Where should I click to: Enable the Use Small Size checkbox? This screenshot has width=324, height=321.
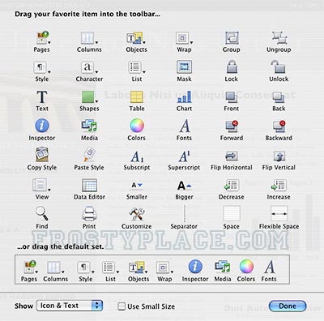click(122, 306)
